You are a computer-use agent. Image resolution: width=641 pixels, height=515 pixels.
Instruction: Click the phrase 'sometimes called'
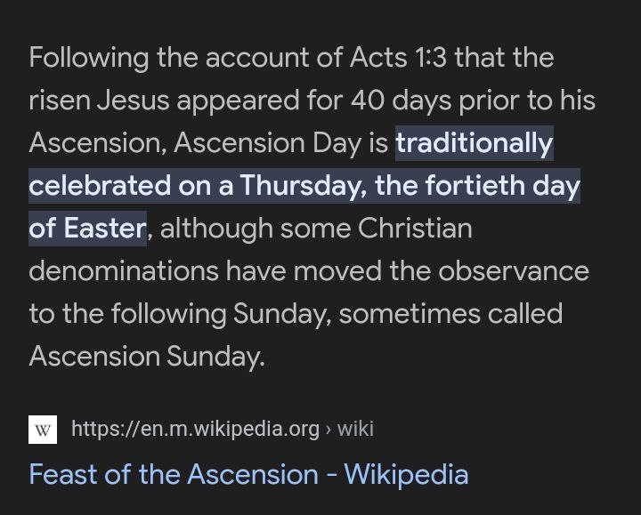coord(450,313)
